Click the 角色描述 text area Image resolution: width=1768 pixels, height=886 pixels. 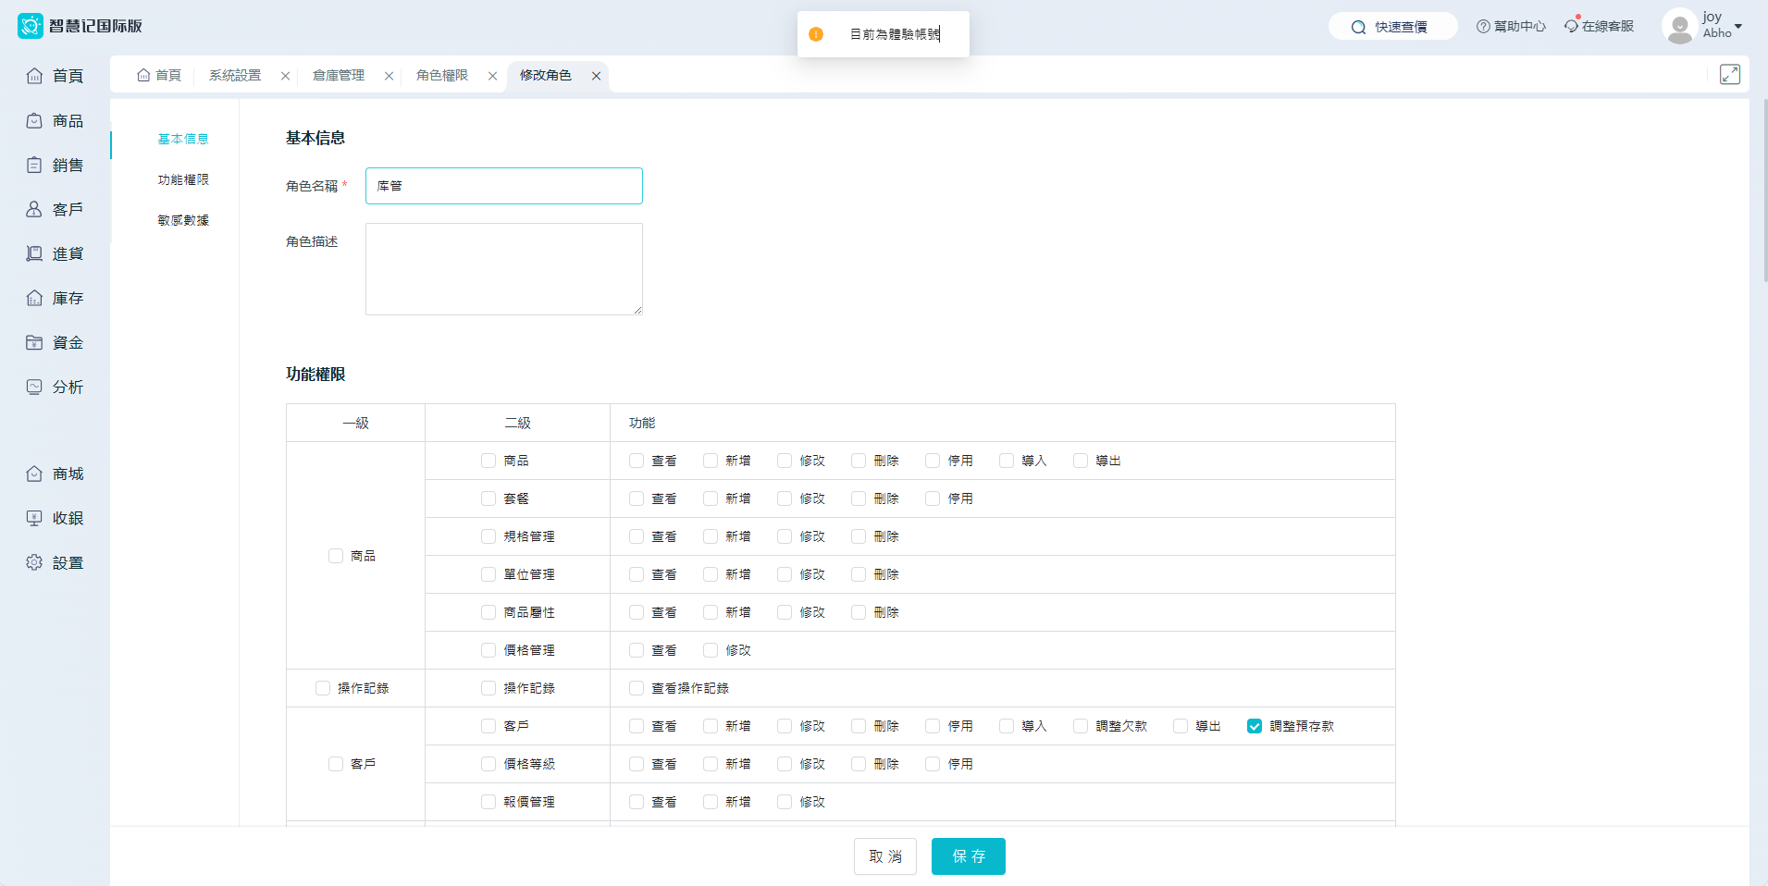point(503,269)
